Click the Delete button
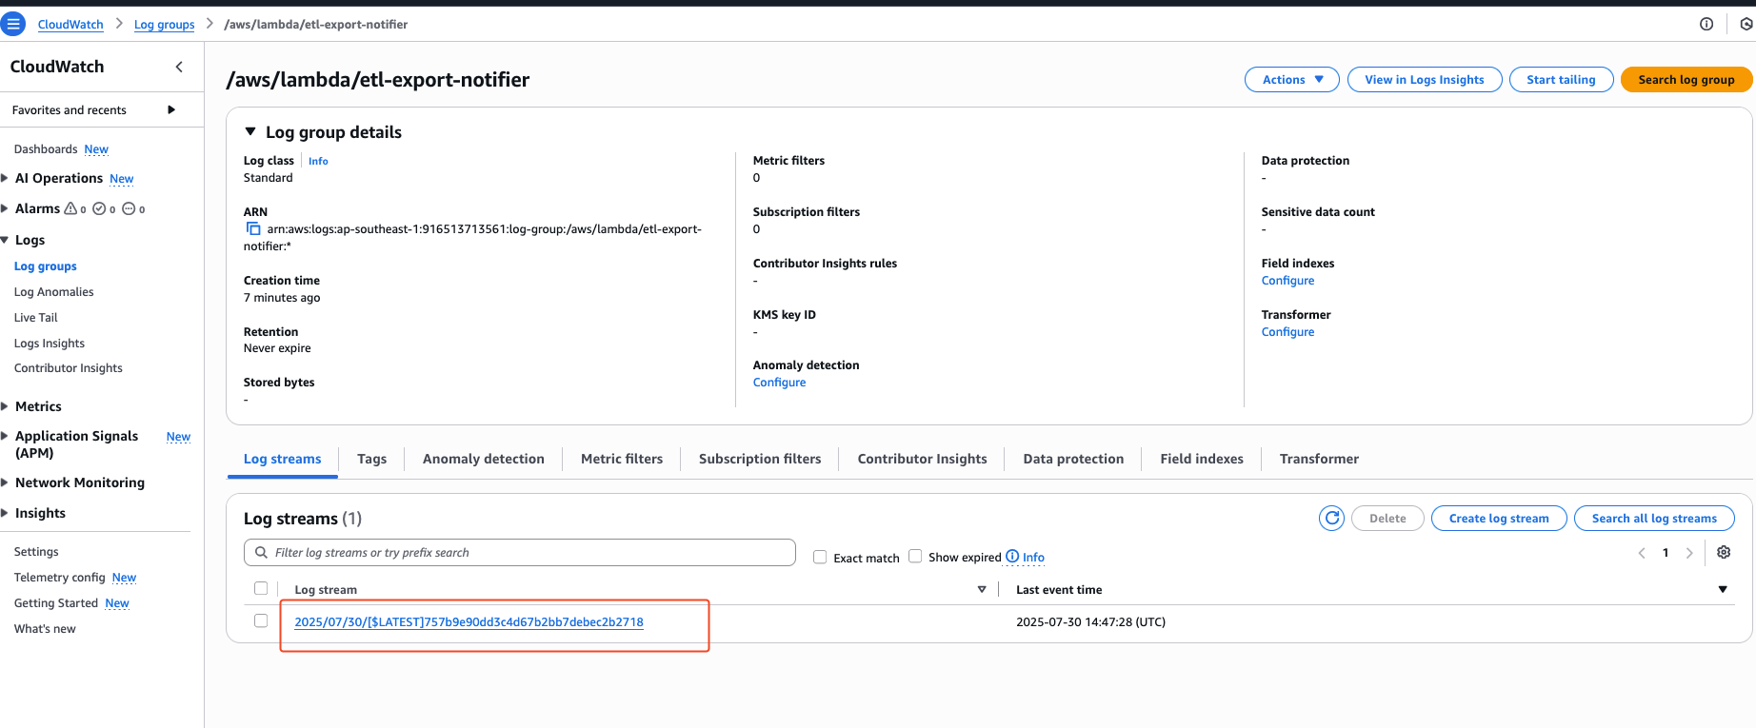Screen dimensions: 1756x728 pos(1387,519)
